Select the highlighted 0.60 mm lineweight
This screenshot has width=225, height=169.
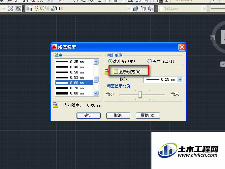pyautogui.click(x=74, y=83)
